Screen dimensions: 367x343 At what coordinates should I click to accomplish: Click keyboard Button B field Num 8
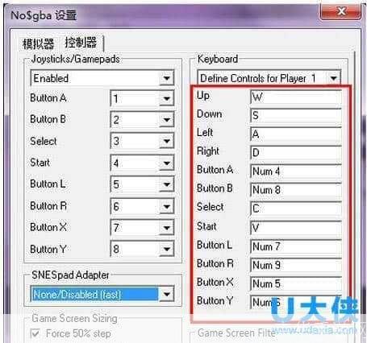tap(296, 190)
